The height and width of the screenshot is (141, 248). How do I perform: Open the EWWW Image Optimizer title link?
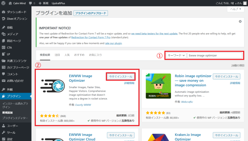click(81, 78)
